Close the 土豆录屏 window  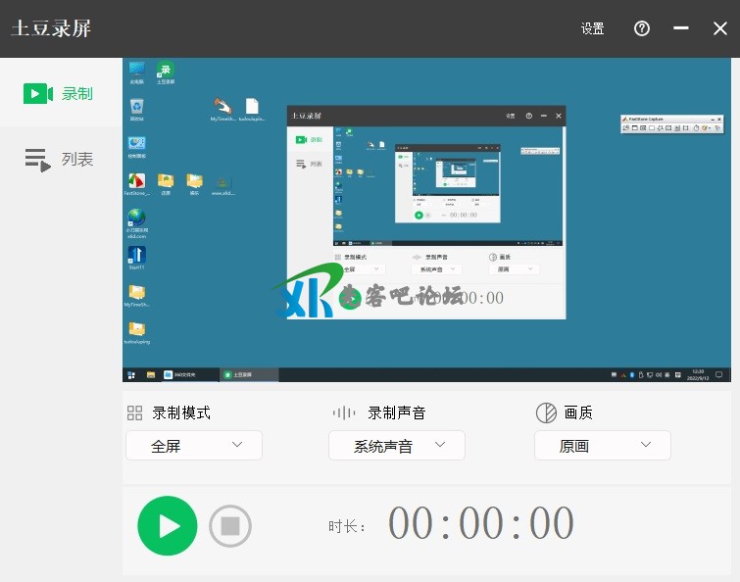(x=720, y=28)
